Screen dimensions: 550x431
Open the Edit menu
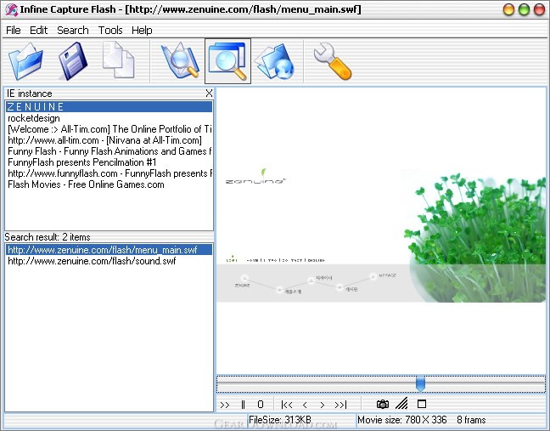[x=38, y=31]
